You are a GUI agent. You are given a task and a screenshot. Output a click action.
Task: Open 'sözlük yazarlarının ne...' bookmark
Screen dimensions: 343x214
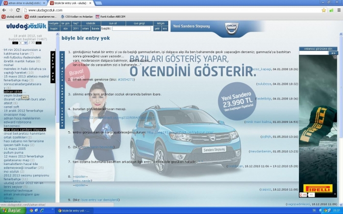coord(41,17)
